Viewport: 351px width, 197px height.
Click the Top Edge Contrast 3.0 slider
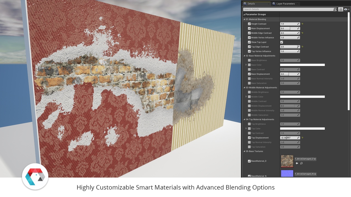tap(290, 47)
